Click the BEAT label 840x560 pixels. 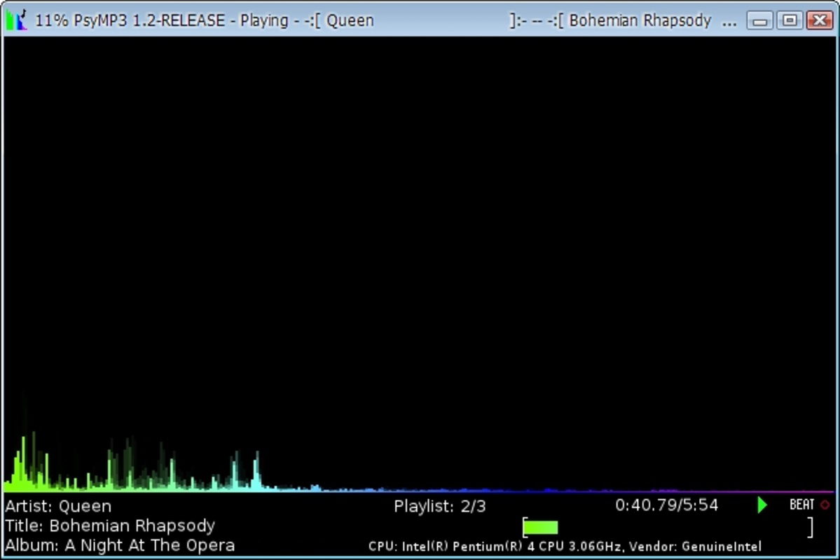[802, 505]
